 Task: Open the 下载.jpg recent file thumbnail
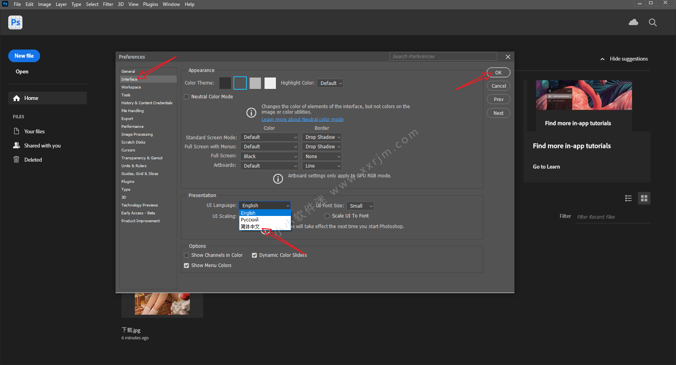[x=162, y=304]
